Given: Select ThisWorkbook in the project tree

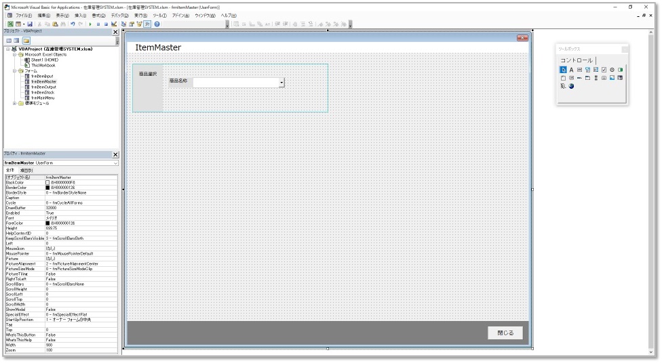Looking at the screenshot, I should [x=43, y=65].
